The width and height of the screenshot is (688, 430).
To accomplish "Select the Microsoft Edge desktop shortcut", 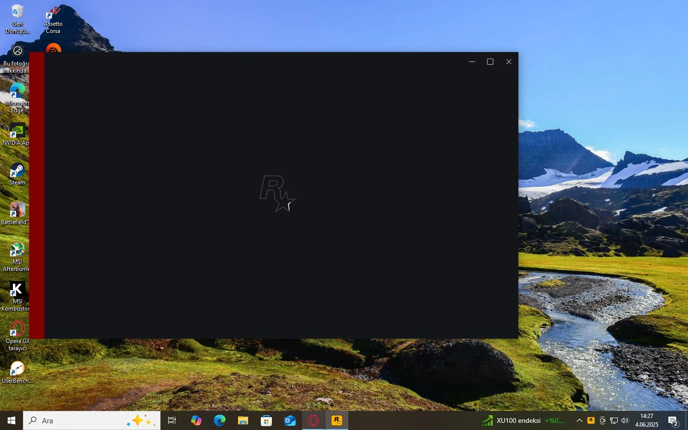I will coord(17,98).
